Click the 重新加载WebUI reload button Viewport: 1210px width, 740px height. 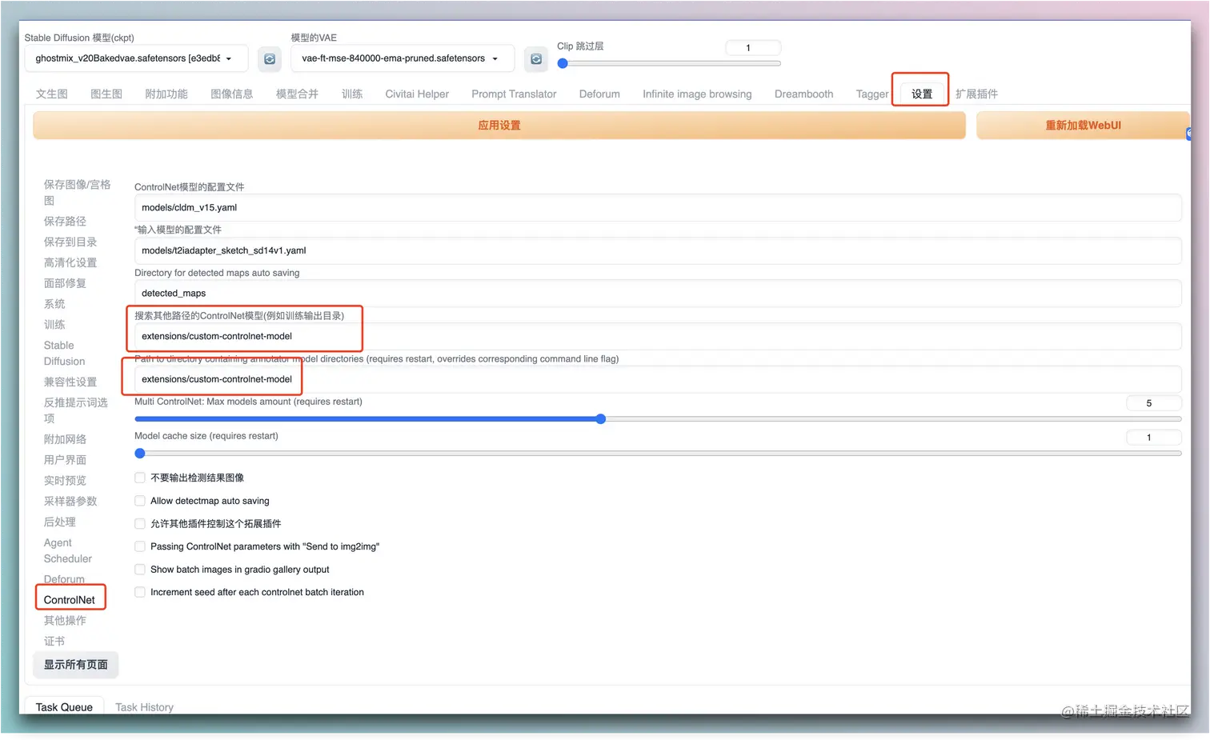pos(1082,126)
